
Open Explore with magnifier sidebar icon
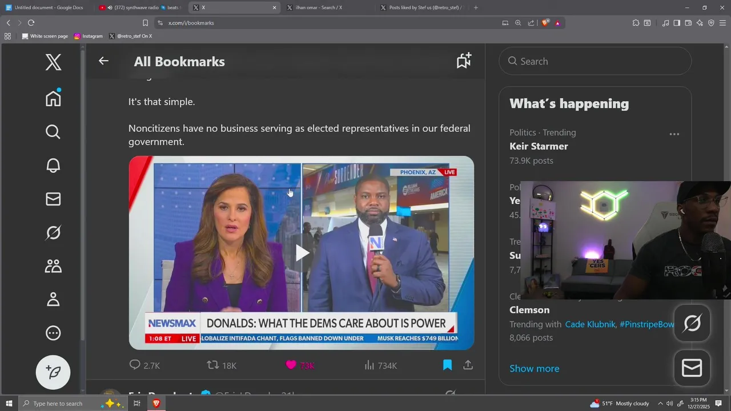click(x=53, y=132)
